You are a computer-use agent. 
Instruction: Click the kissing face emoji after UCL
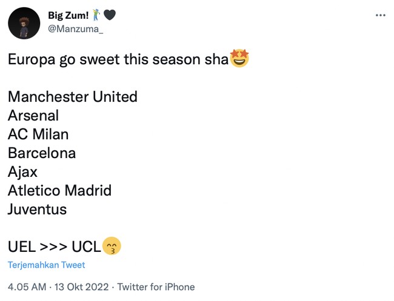coord(112,246)
